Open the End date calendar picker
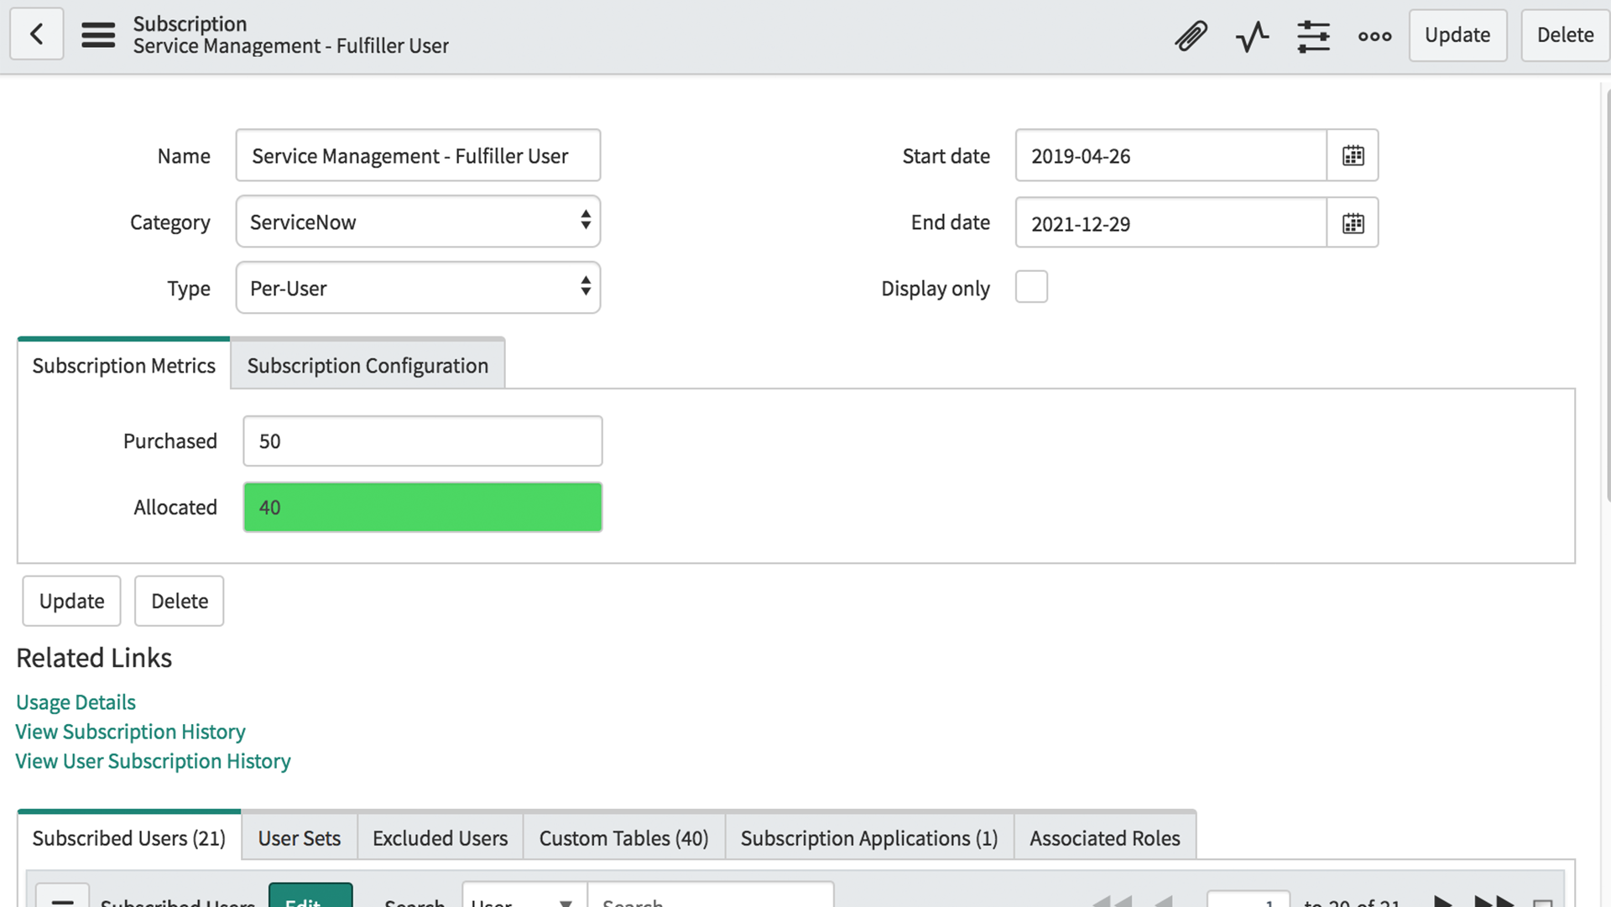The image size is (1611, 907). click(1352, 222)
